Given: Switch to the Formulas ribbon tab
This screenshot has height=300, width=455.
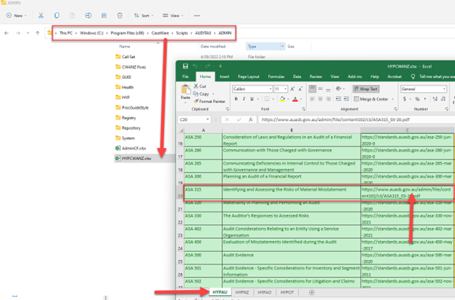Looking at the screenshot, I should click(x=276, y=76).
